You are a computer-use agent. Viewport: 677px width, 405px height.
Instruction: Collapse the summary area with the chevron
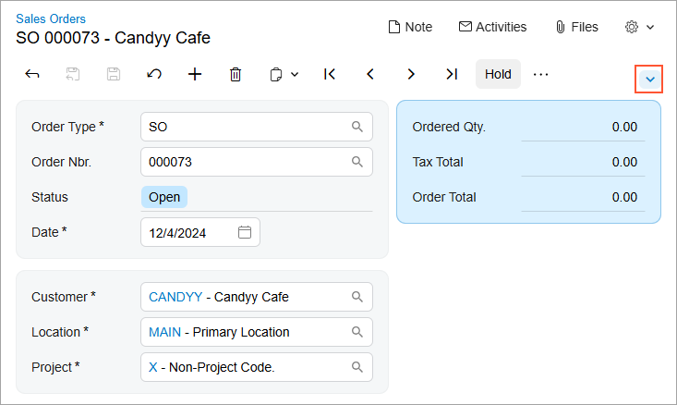coord(650,80)
